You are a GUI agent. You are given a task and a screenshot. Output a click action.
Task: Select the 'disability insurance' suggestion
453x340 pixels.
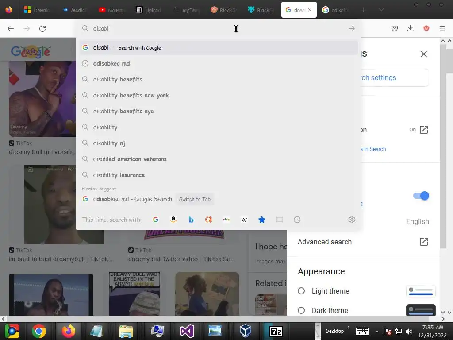click(219, 175)
